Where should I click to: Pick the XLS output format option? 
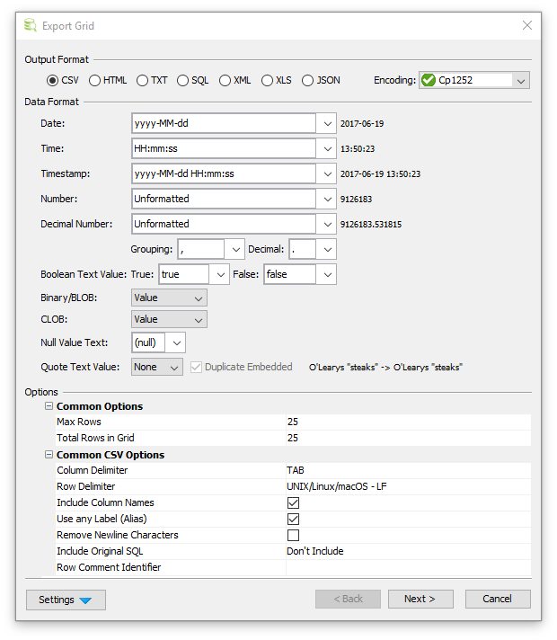click(x=267, y=80)
